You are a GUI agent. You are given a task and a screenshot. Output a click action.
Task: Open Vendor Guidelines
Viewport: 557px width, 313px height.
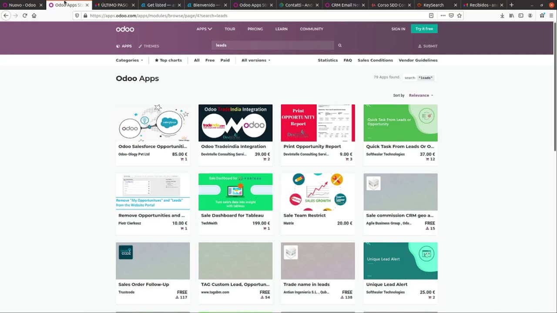pyautogui.click(x=418, y=60)
